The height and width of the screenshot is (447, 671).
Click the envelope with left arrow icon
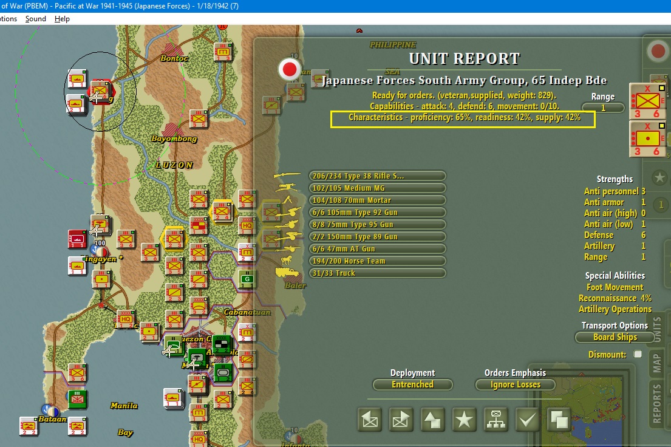point(370,420)
